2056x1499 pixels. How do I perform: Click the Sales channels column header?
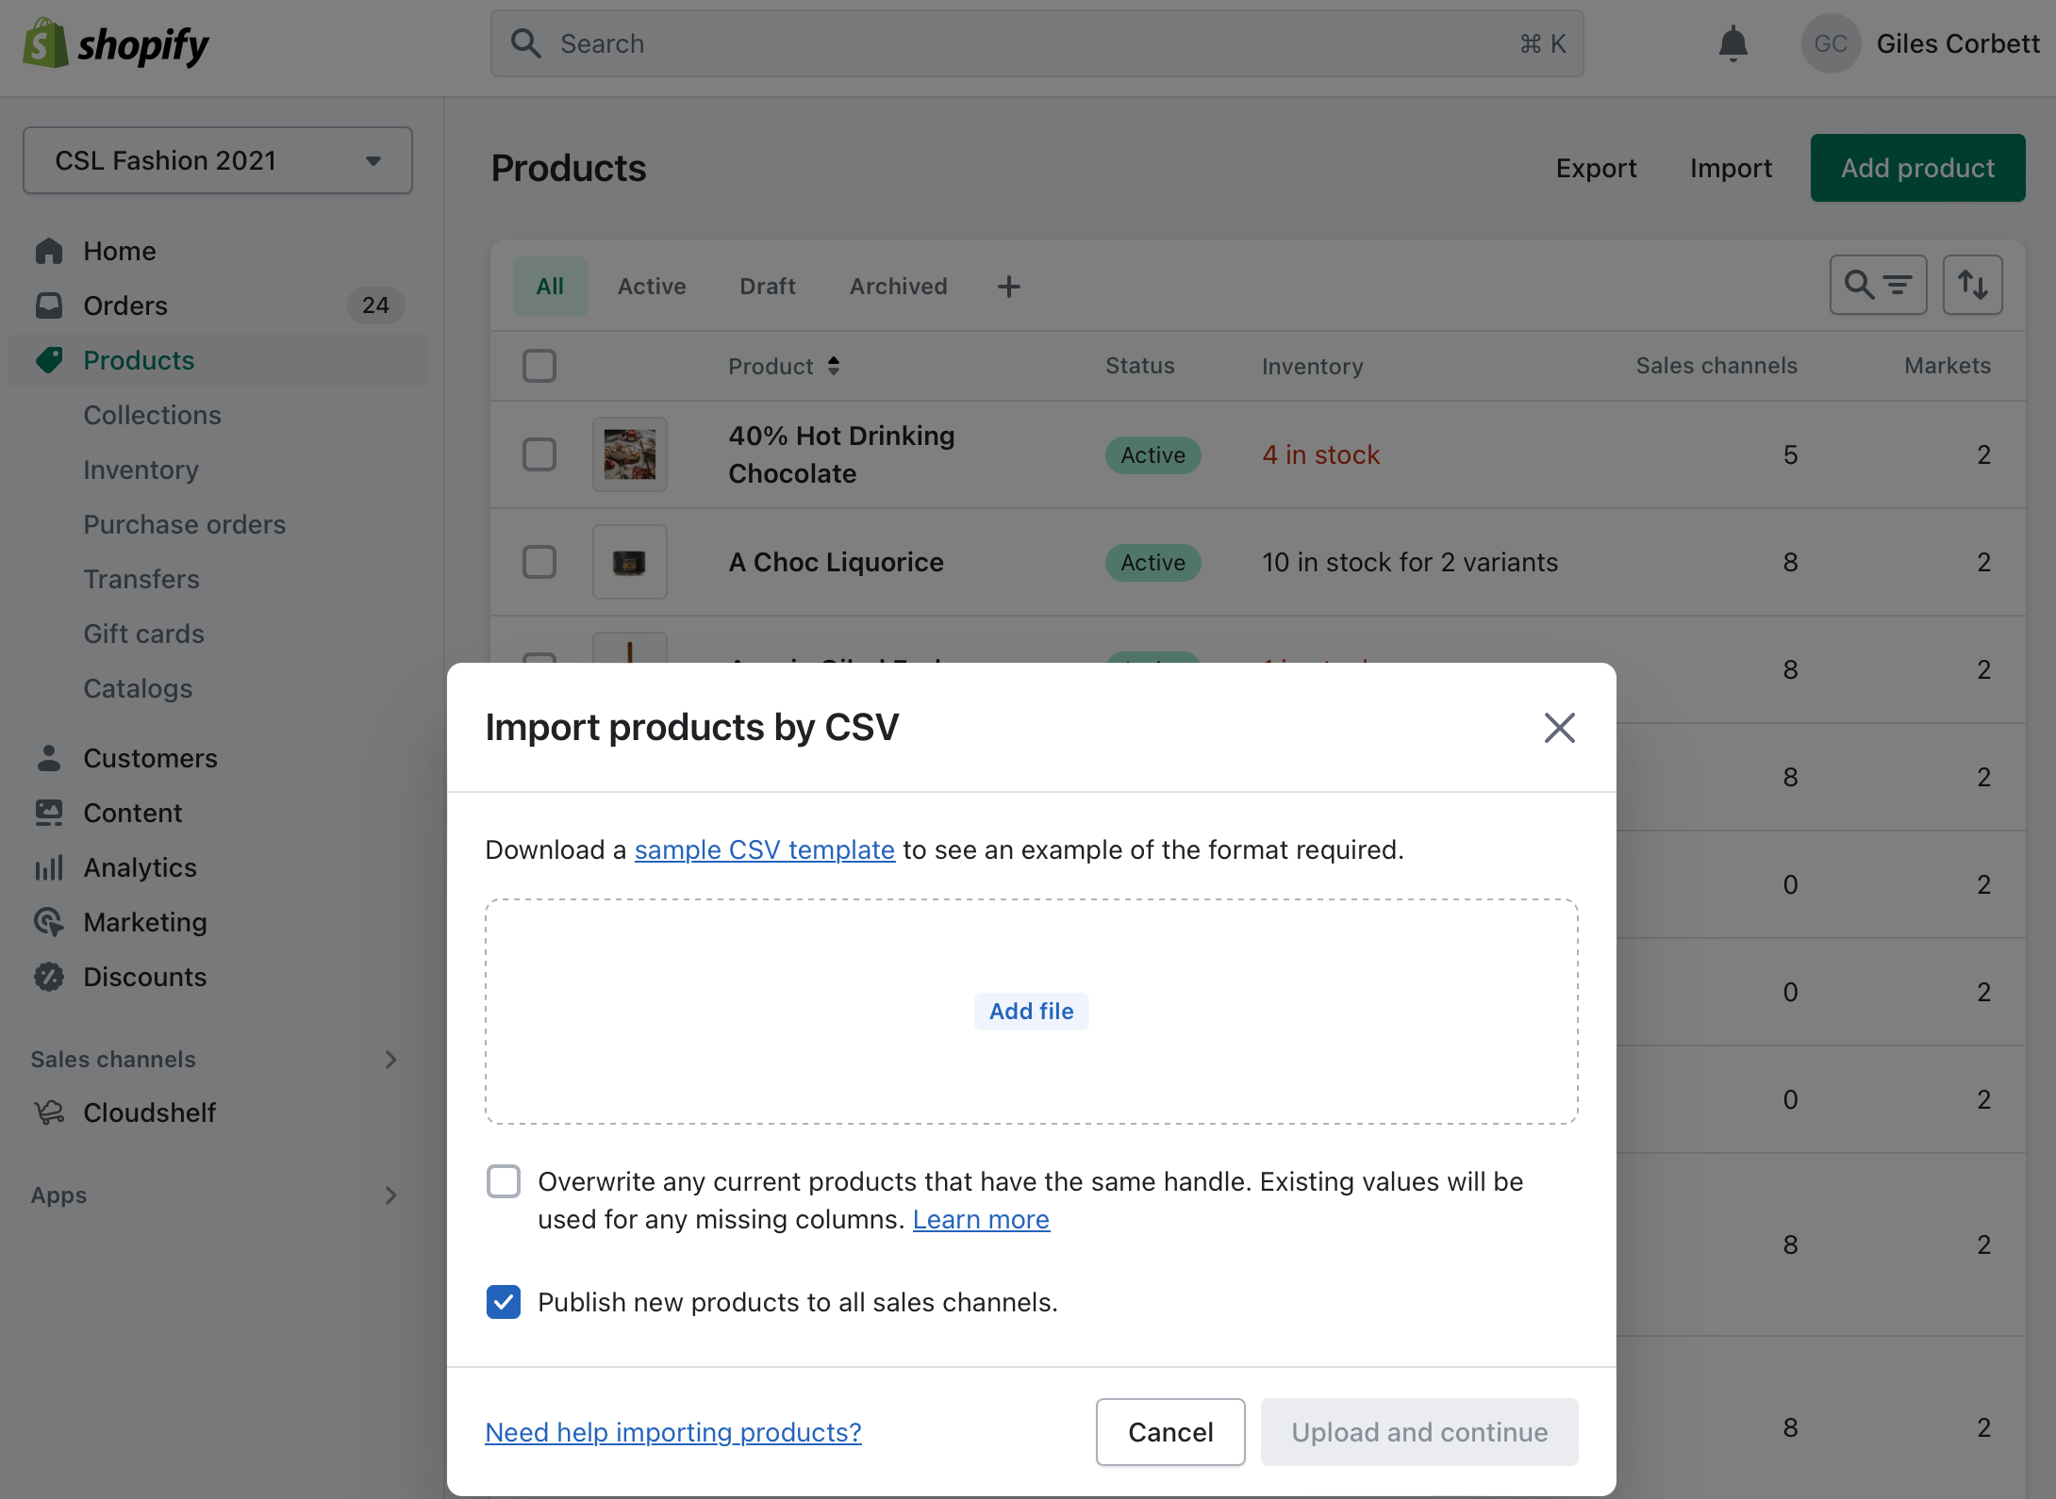pyautogui.click(x=1716, y=366)
